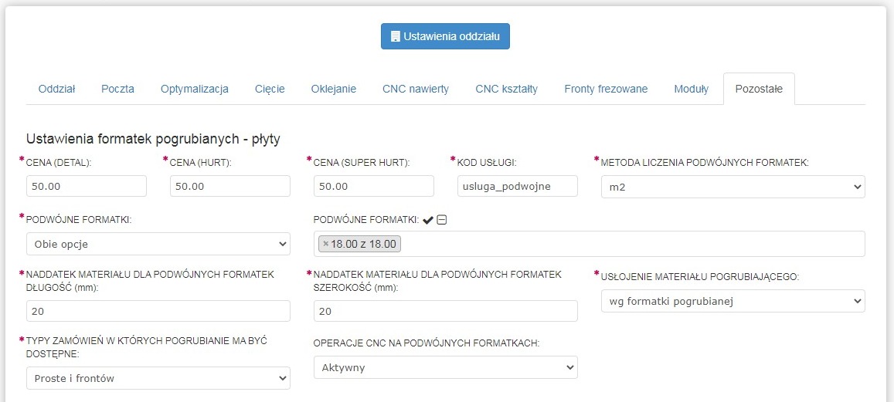
Task: Click the checkmark select-all icon beside Podwójne formatki
Action: 428,220
